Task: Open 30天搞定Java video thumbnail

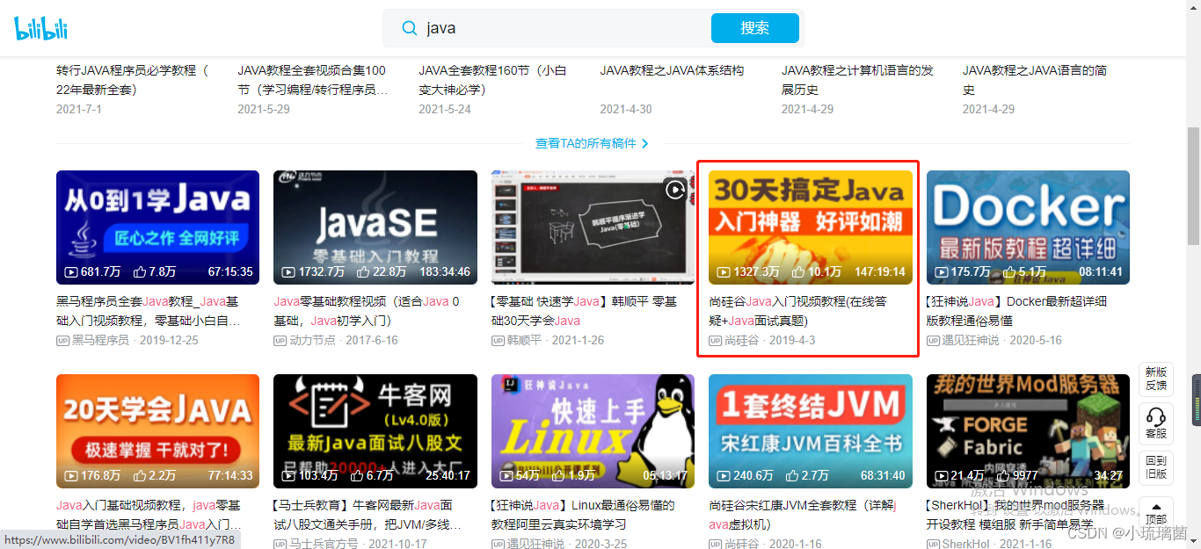Action: coord(811,228)
